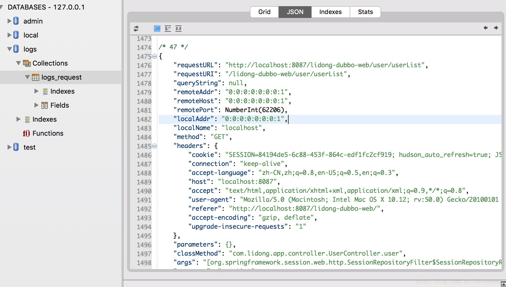
Task: Go to previous page with left arrow
Action: tap(486, 28)
